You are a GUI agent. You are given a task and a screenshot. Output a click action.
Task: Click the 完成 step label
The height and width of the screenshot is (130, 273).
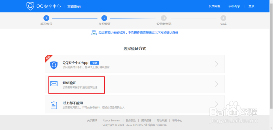point(223,24)
